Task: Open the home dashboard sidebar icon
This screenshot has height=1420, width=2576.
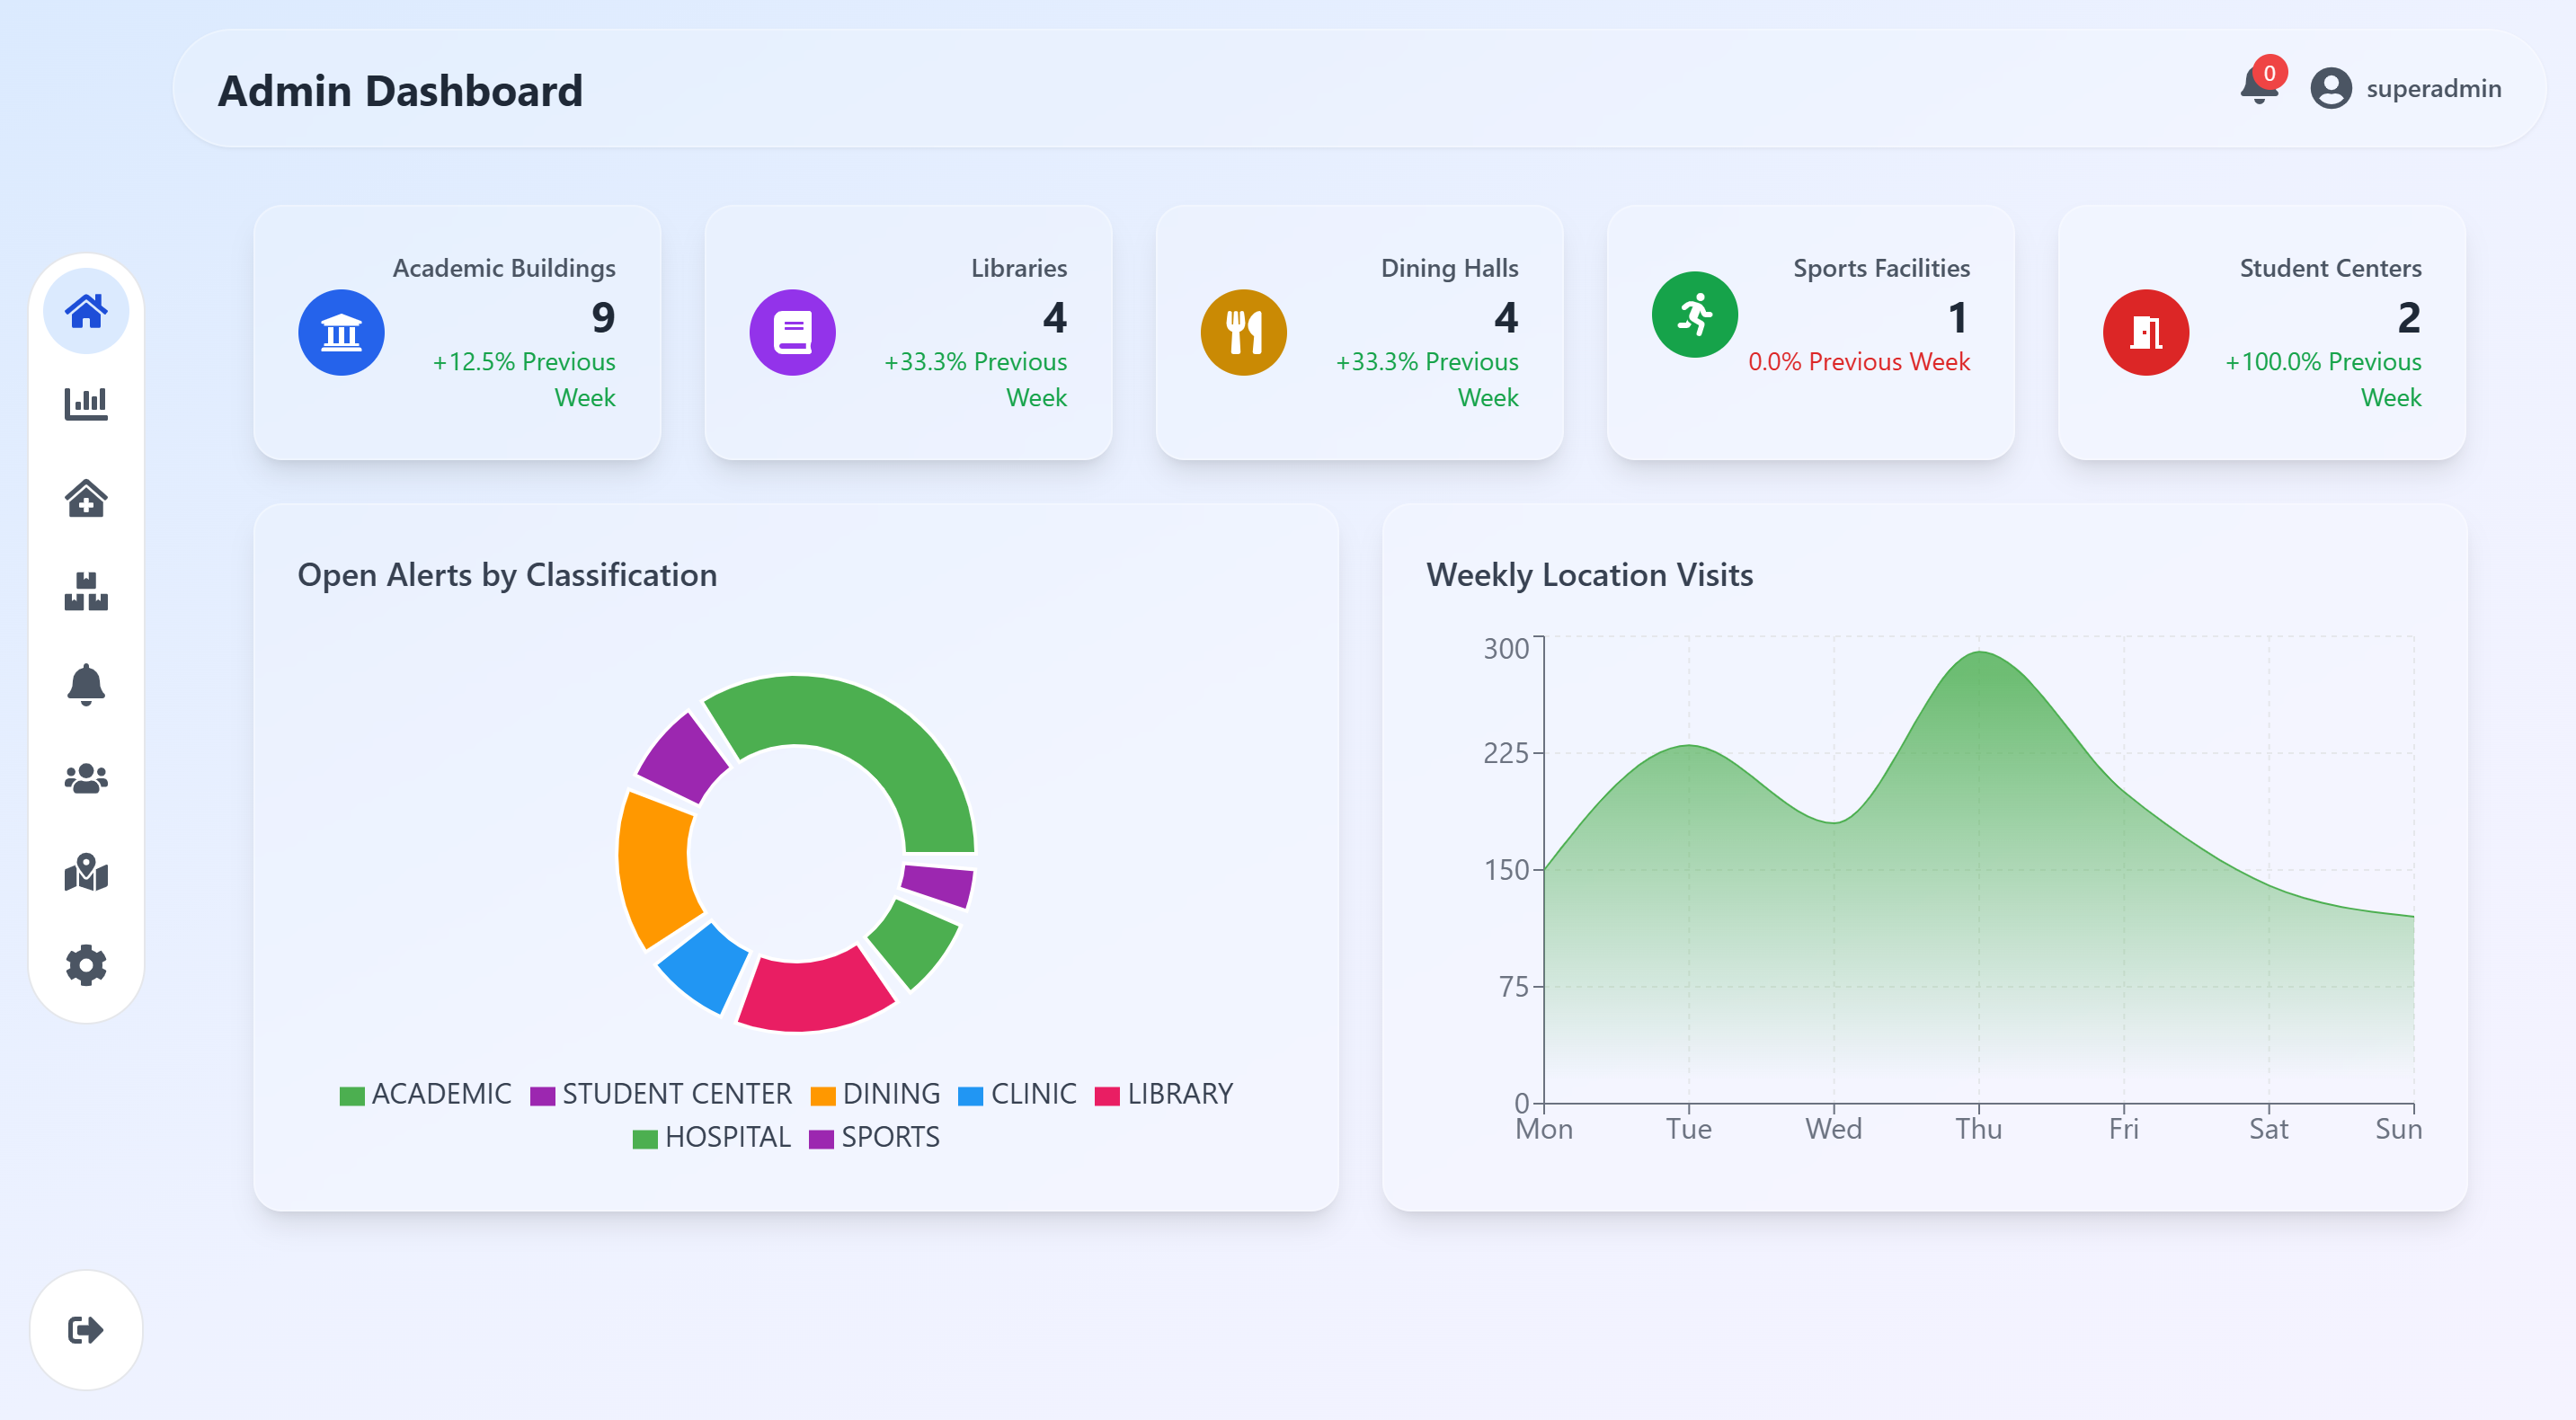Action: click(x=86, y=311)
